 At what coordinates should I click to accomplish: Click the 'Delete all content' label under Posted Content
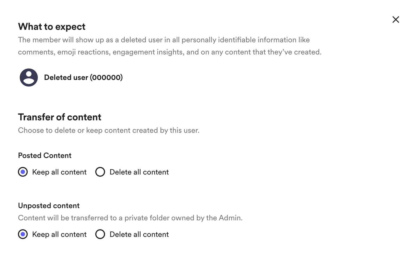pyautogui.click(x=139, y=172)
